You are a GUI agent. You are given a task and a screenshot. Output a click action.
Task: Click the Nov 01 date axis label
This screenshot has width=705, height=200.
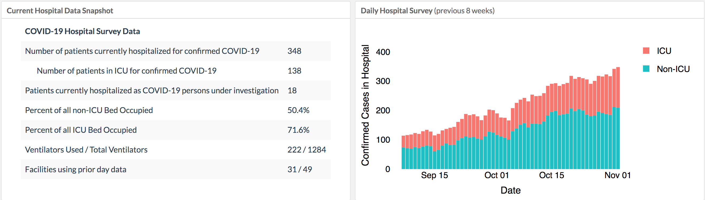coord(617,175)
